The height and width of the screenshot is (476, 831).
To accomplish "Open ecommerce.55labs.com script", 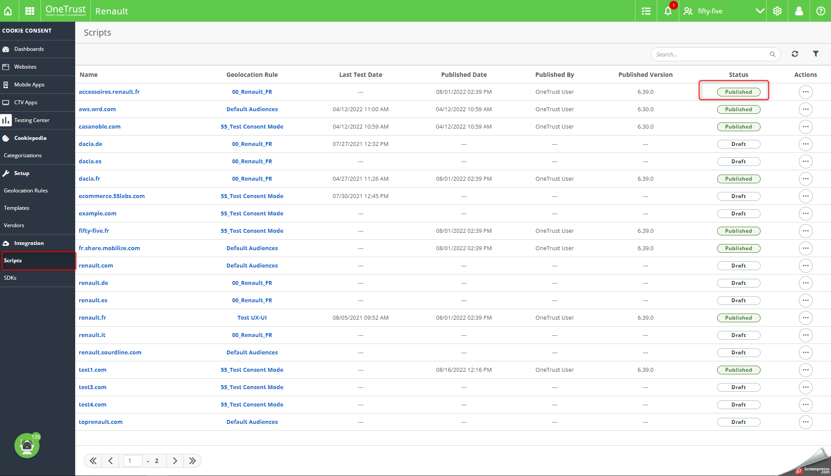I will (112, 196).
